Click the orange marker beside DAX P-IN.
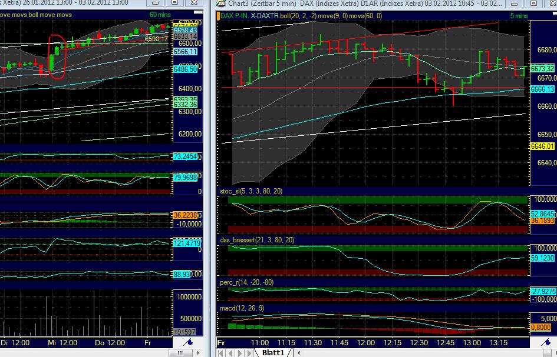The height and width of the screenshot is (357, 557). (219, 16)
